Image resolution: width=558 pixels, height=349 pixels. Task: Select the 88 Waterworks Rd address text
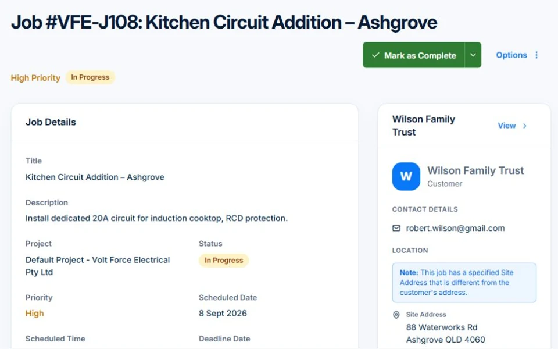click(442, 327)
